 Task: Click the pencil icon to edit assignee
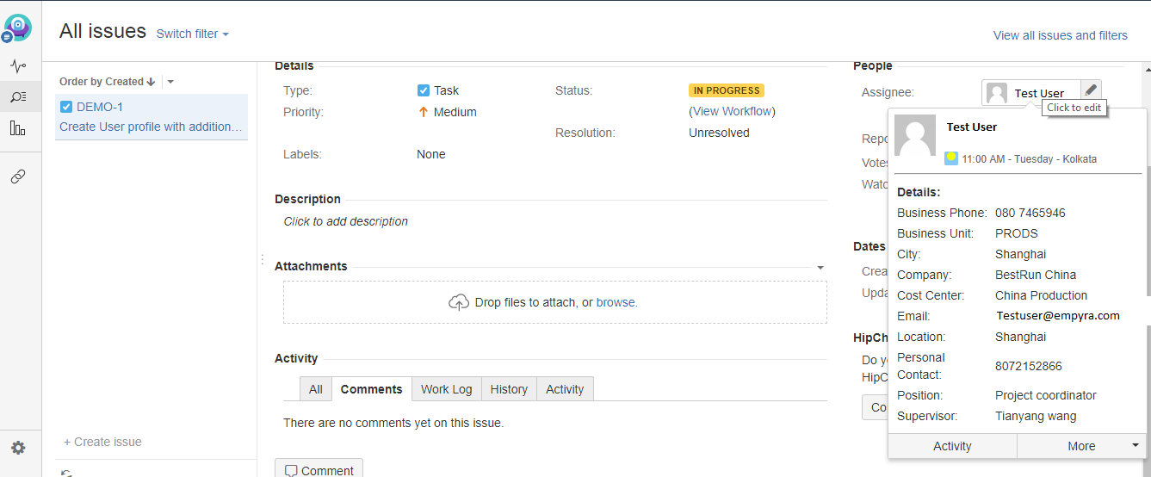click(x=1091, y=90)
